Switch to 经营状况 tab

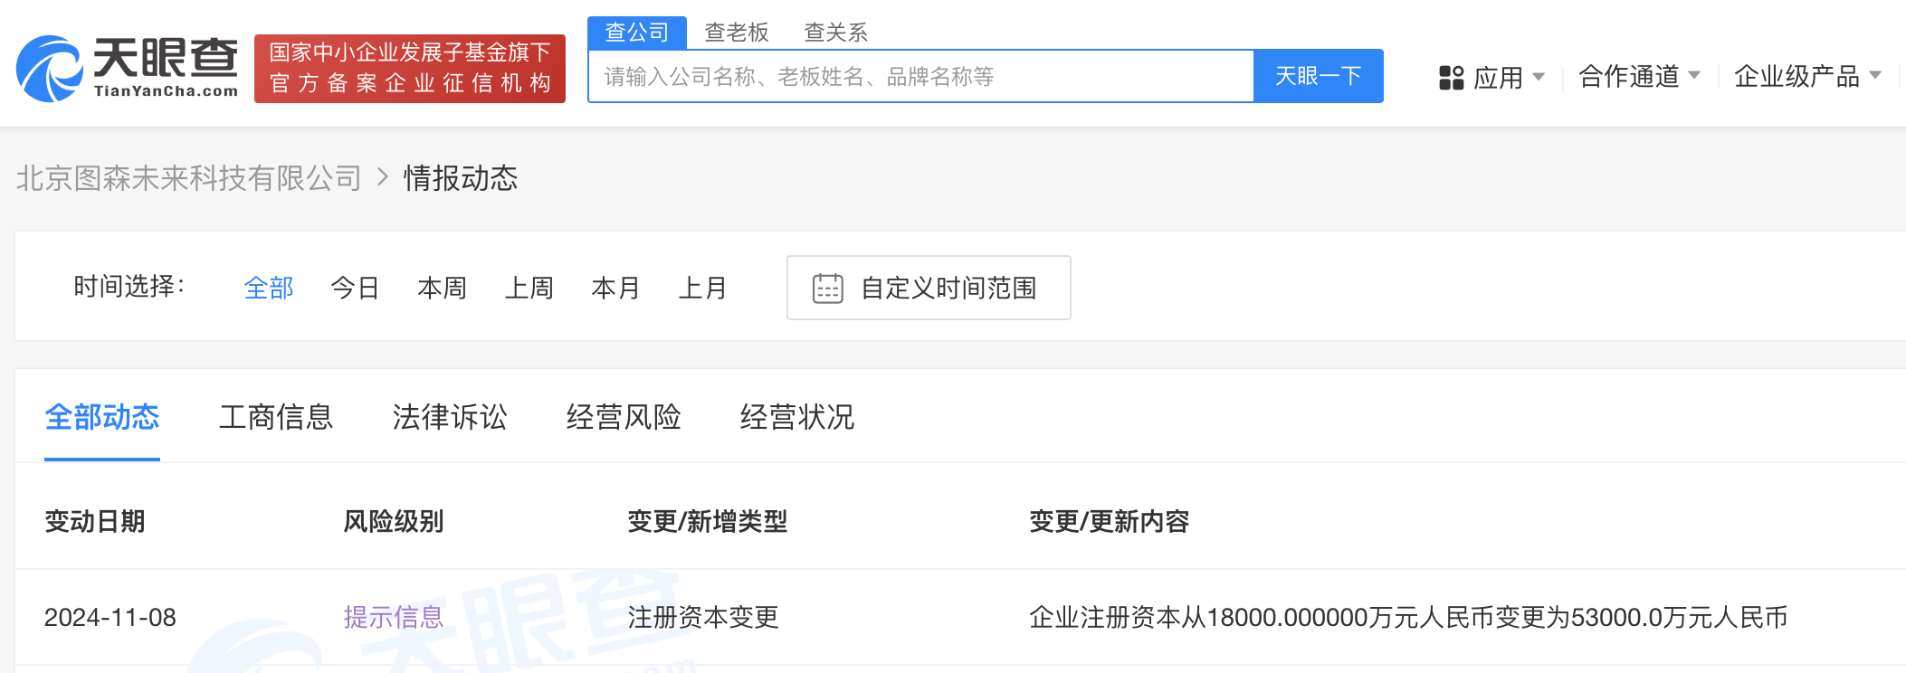click(797, 417)
